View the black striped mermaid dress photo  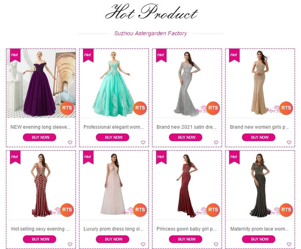pos(260,185)
